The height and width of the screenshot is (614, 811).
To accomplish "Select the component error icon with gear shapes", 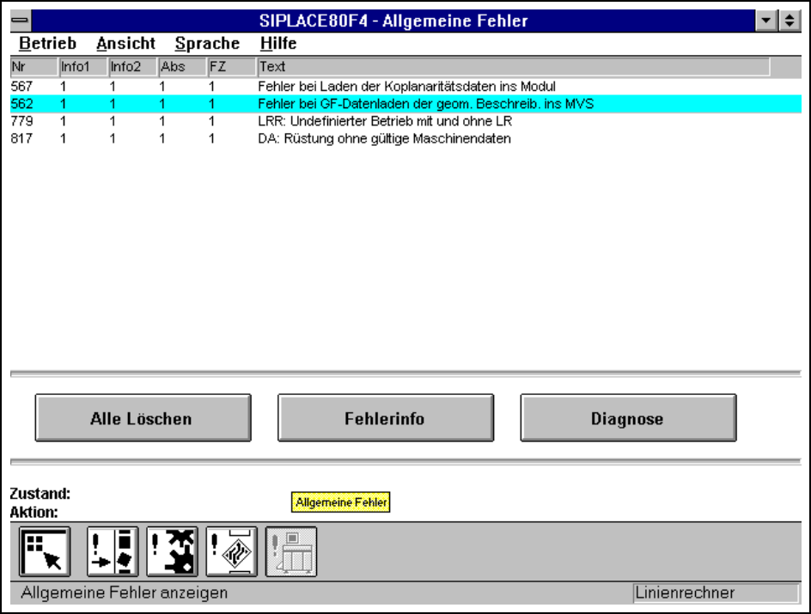I will point(172,552).
